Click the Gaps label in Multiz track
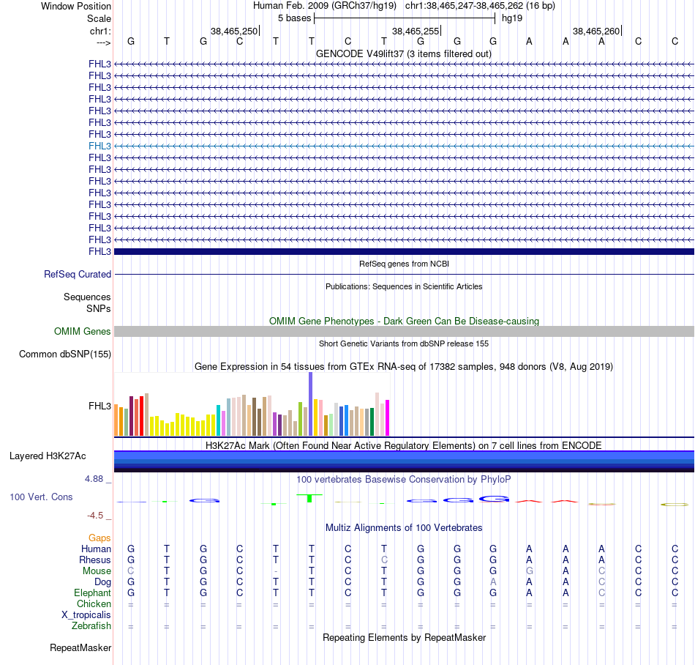The height and width of the screenshot is (665, 695). tap(99, 538)
